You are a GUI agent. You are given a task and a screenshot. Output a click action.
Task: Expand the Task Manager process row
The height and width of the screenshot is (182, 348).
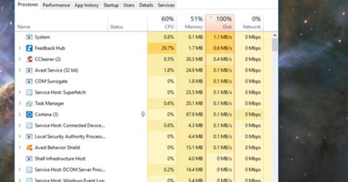[19, 103]
